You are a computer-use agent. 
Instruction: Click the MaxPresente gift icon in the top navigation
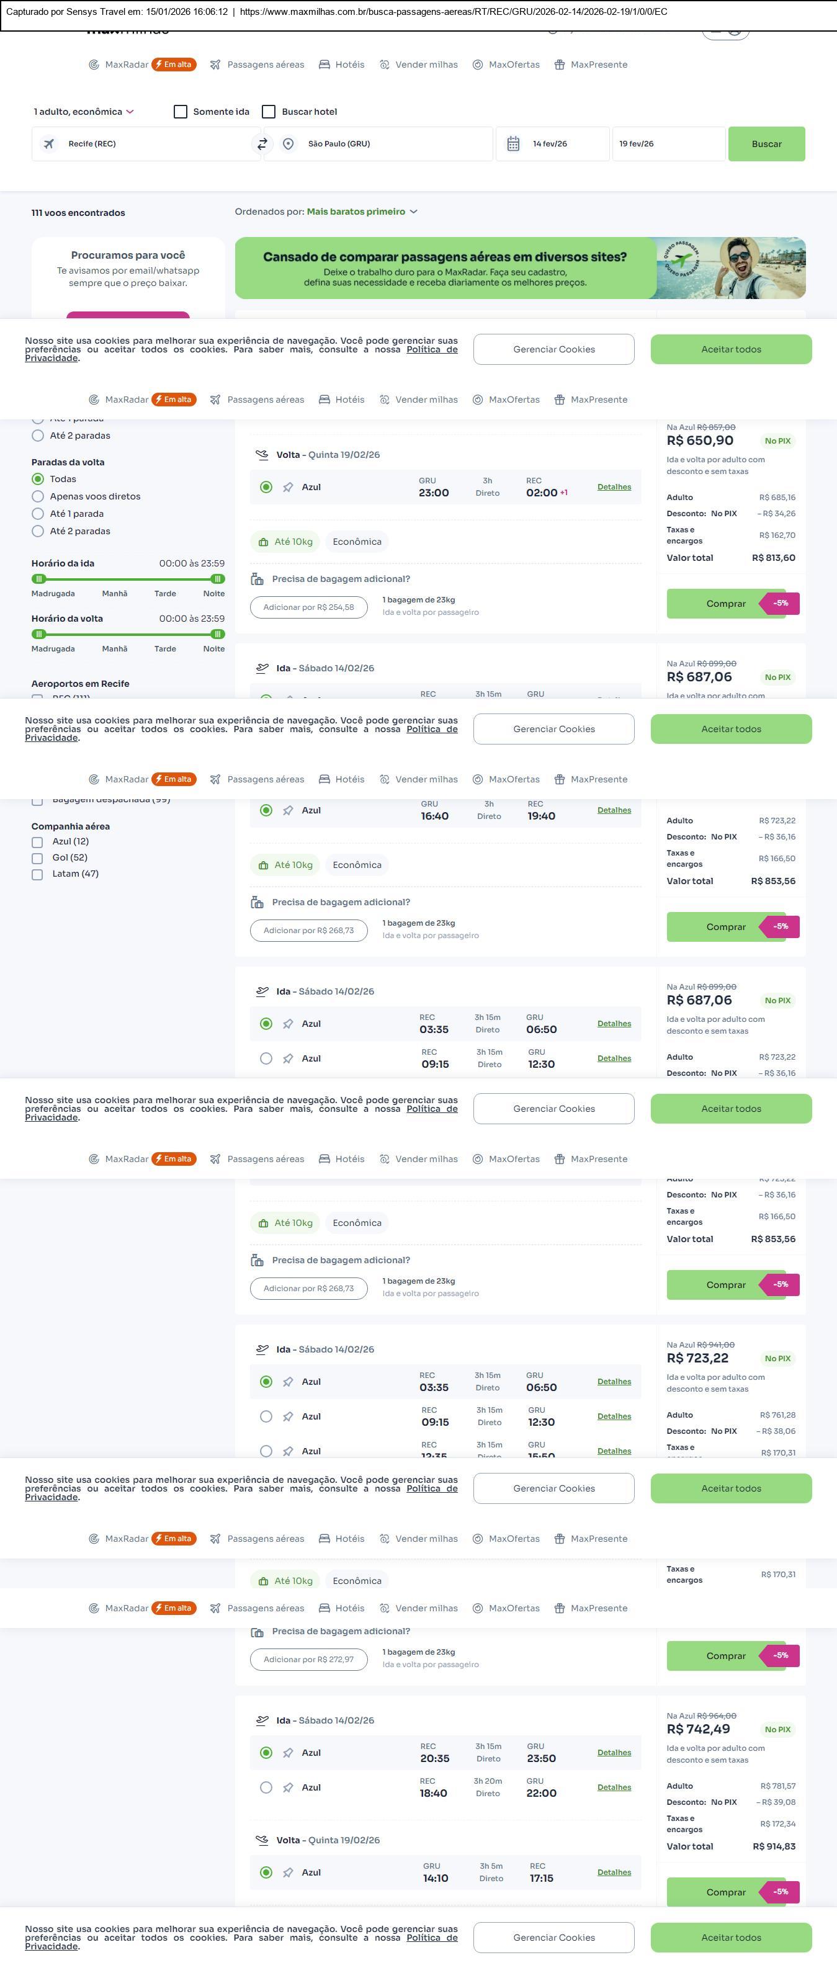560,65
